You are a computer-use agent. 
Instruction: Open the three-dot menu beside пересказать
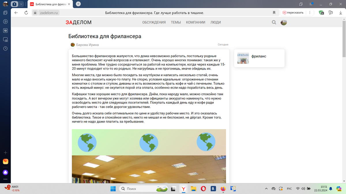click(310, 13)
